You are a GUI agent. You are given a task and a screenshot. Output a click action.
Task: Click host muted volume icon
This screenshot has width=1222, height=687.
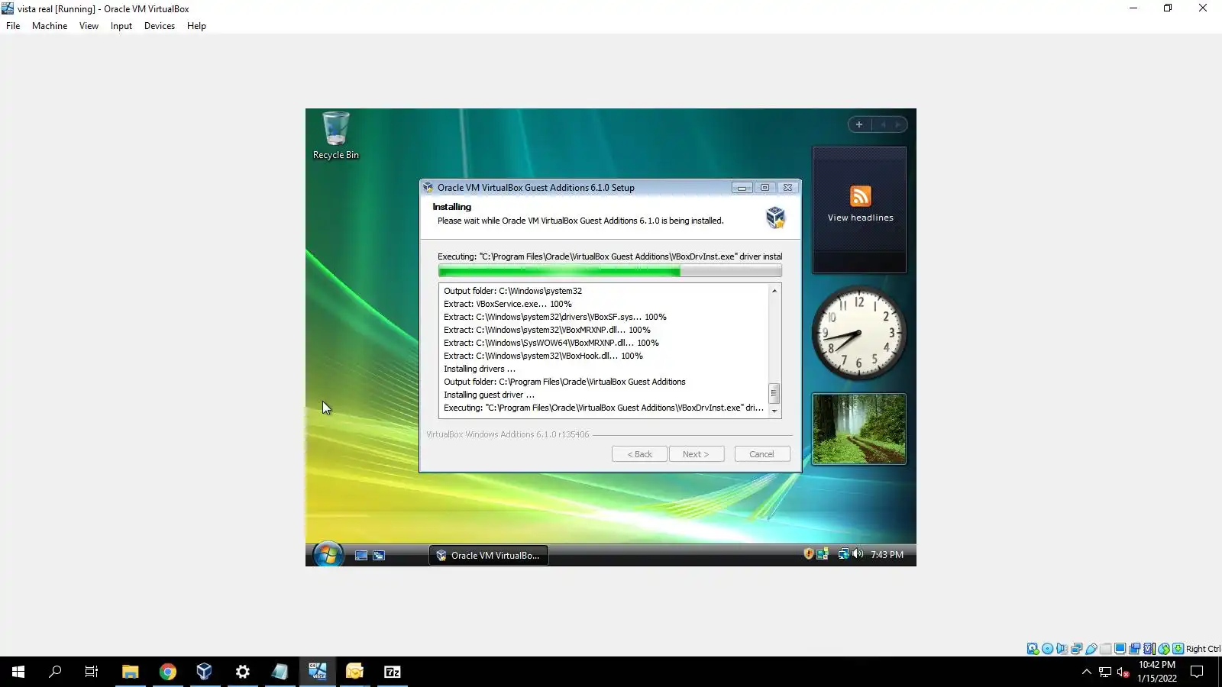[1123, 672]
